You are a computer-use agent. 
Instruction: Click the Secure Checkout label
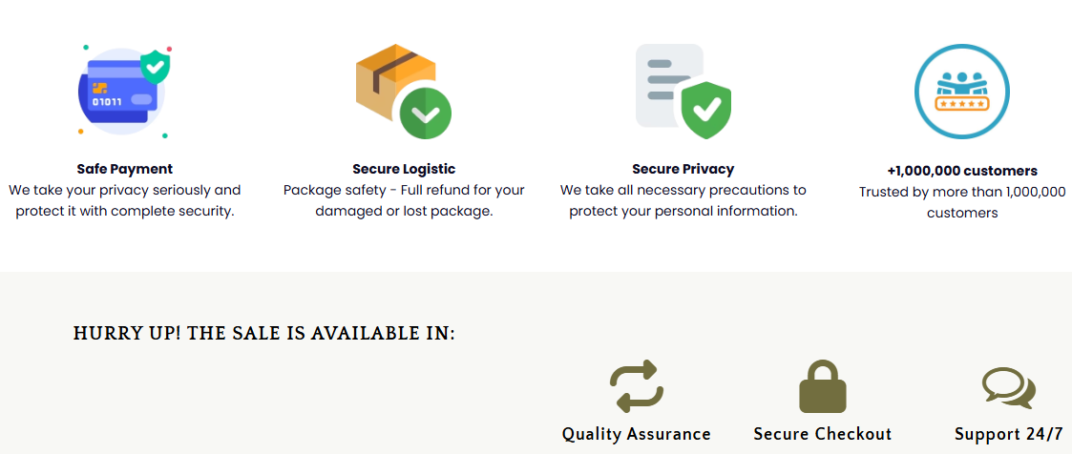click(x=822, y=434)
